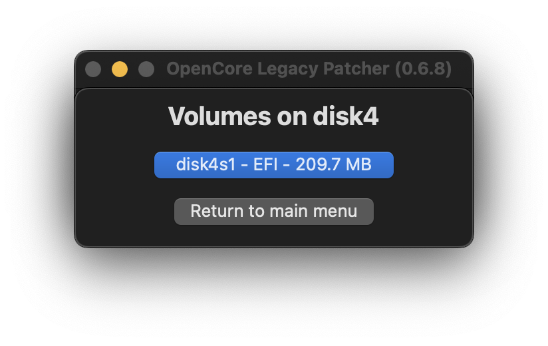Hit the gray Return button below the volume

[x=273, y=212]
